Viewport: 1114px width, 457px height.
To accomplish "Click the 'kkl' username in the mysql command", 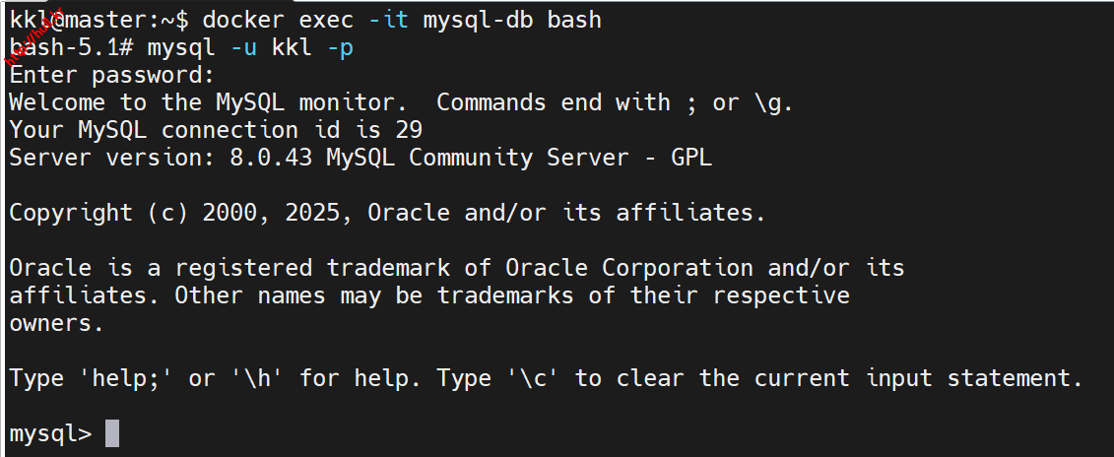I will tap(284, 47).
